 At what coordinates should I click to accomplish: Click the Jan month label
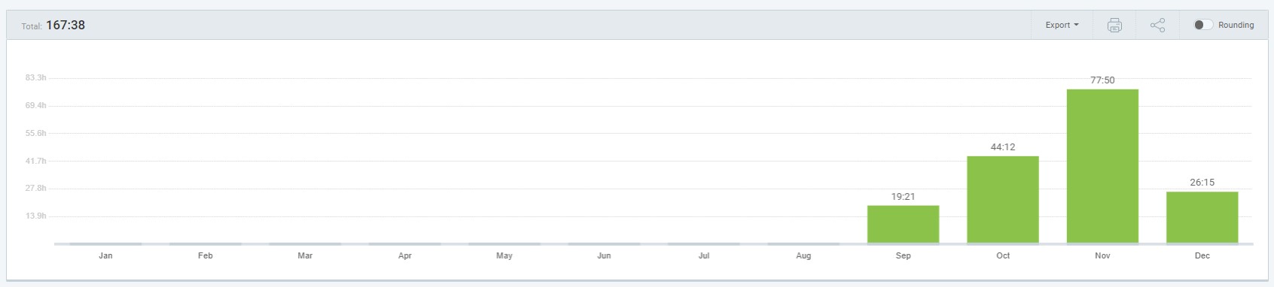(x=105, y=255)
